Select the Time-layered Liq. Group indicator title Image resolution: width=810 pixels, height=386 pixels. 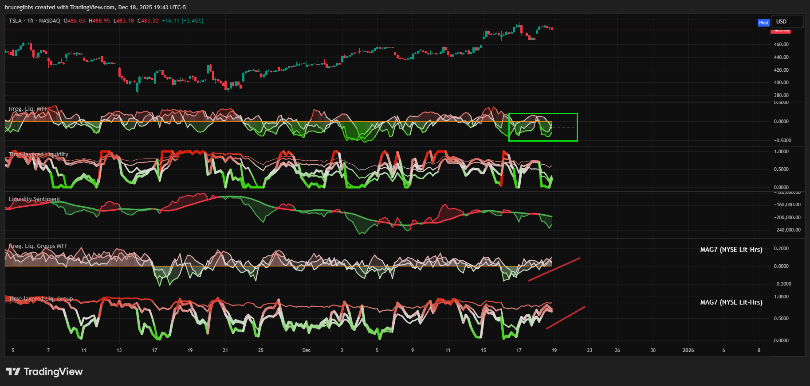tap(41, 299)
